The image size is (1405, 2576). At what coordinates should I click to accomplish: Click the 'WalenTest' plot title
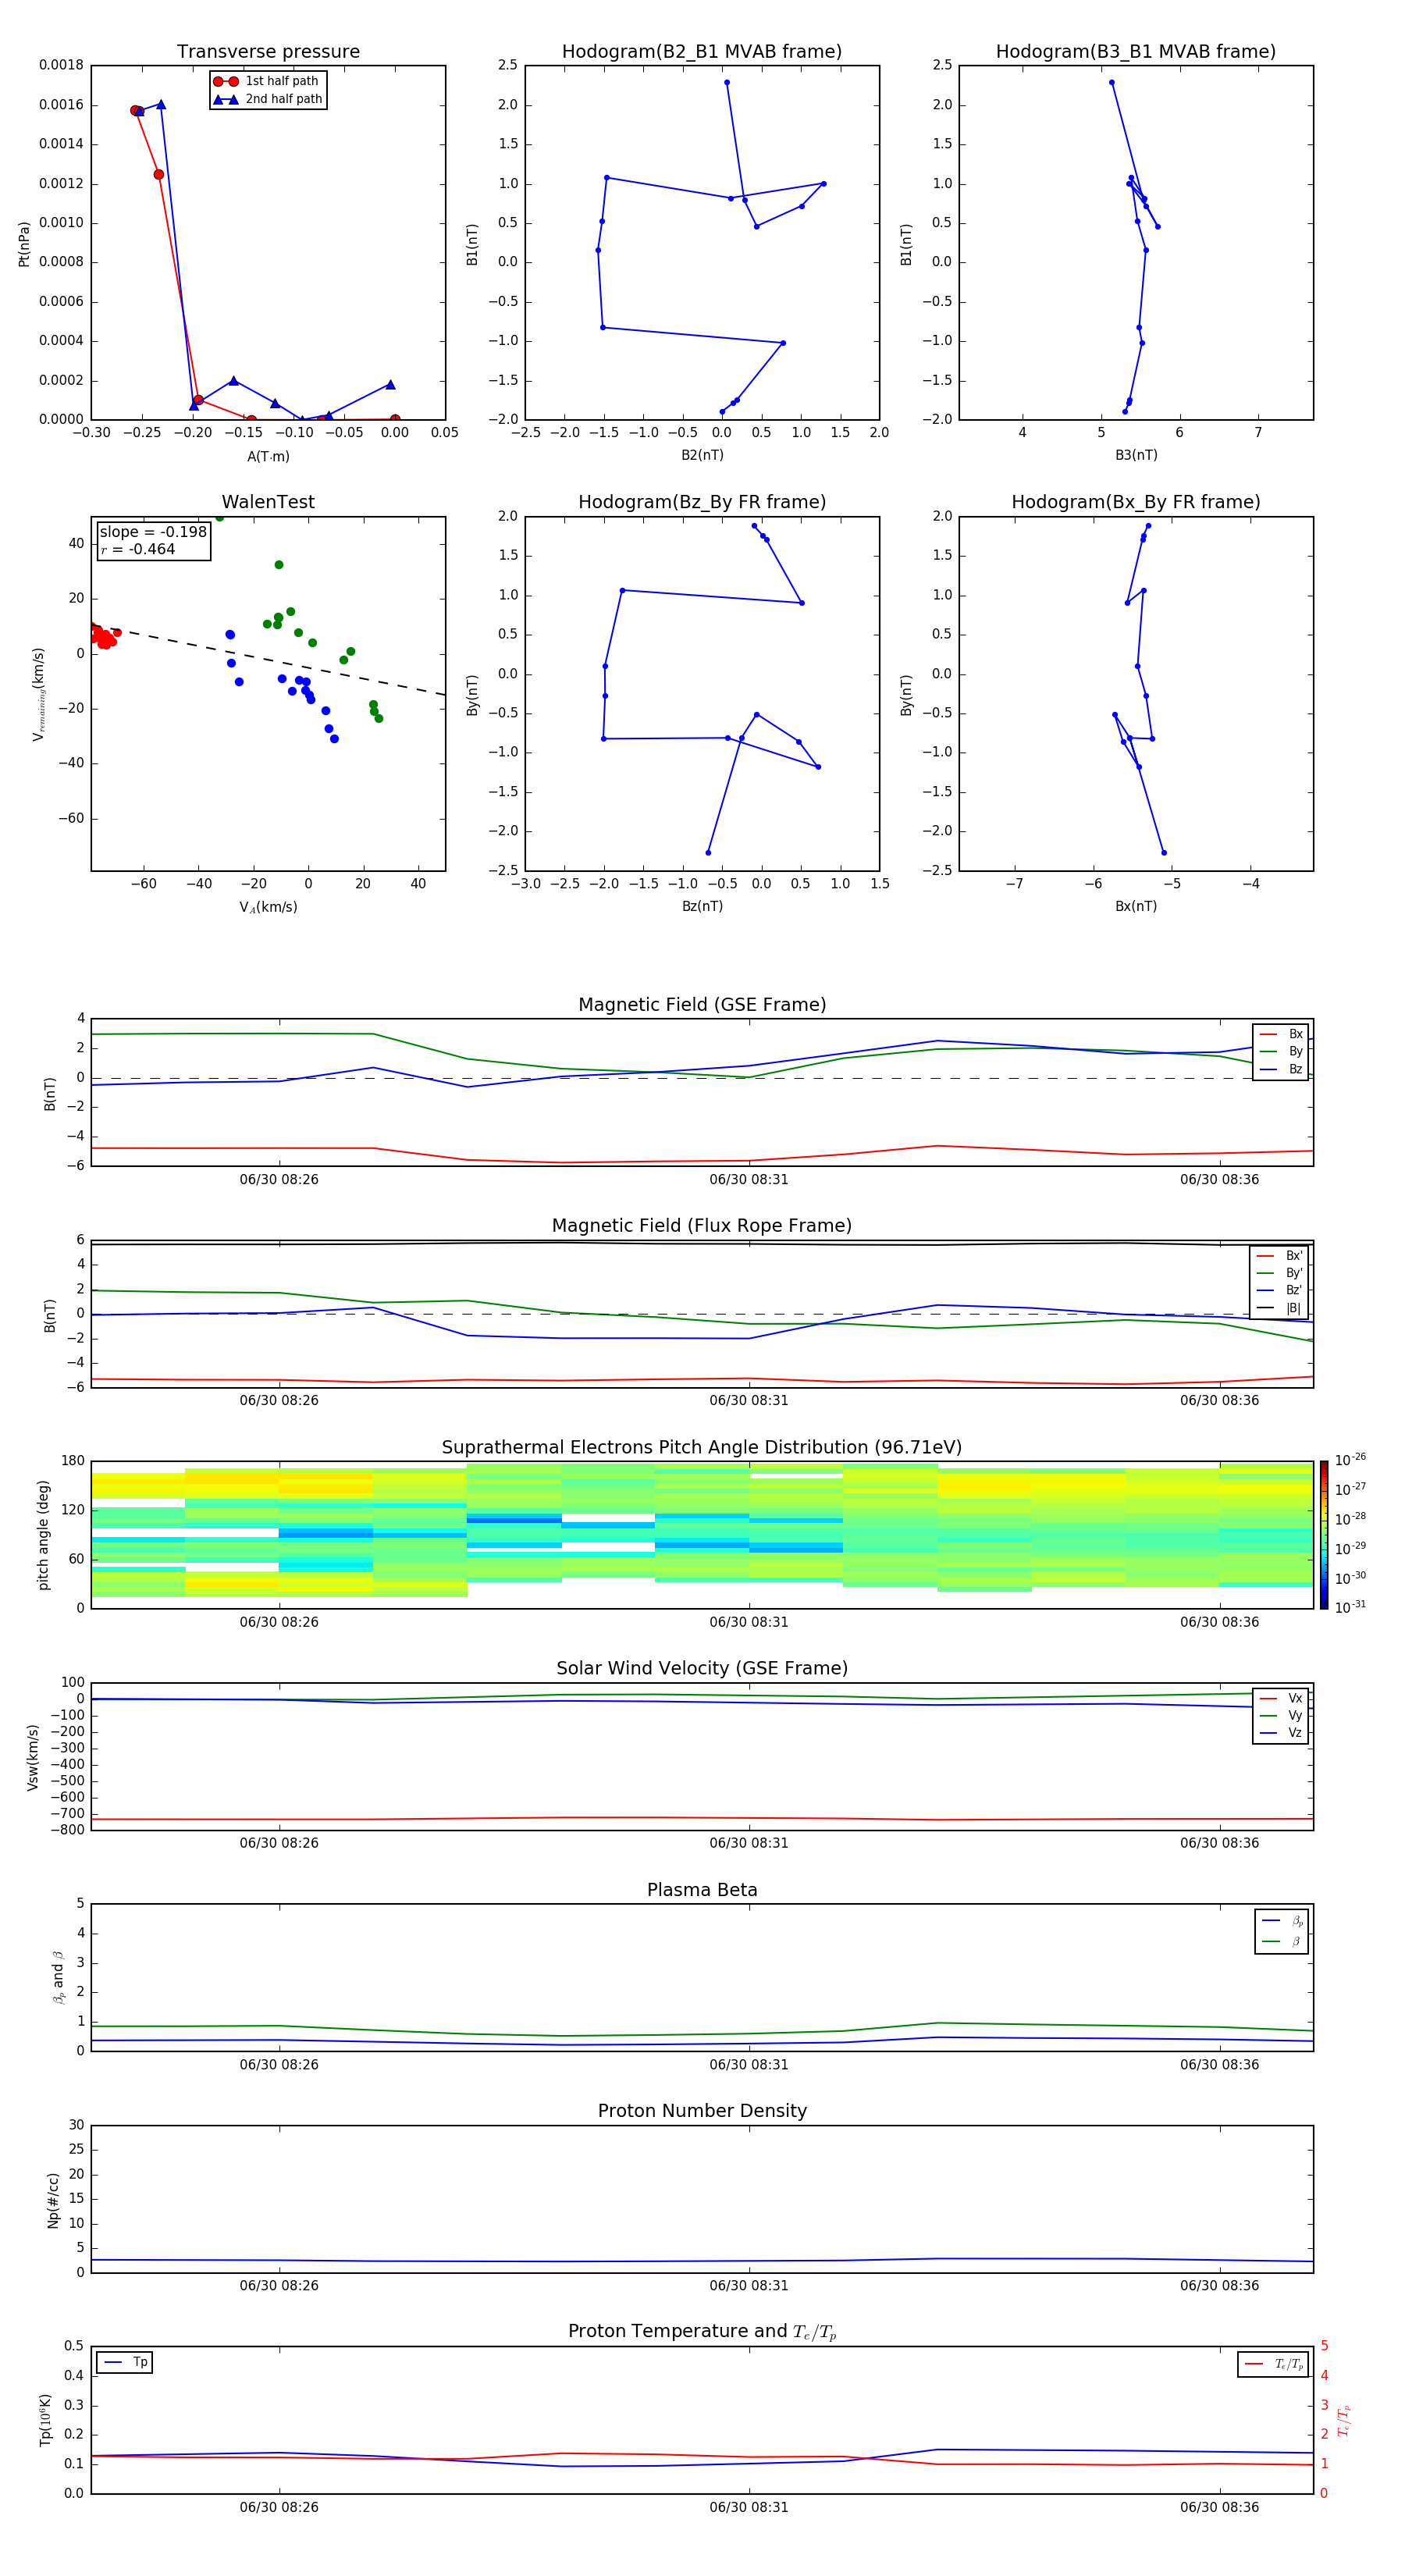click(x=268, y=502)
